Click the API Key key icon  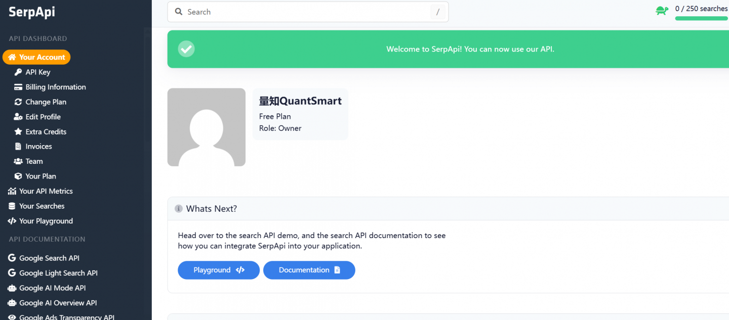click(x=18, y=72)
